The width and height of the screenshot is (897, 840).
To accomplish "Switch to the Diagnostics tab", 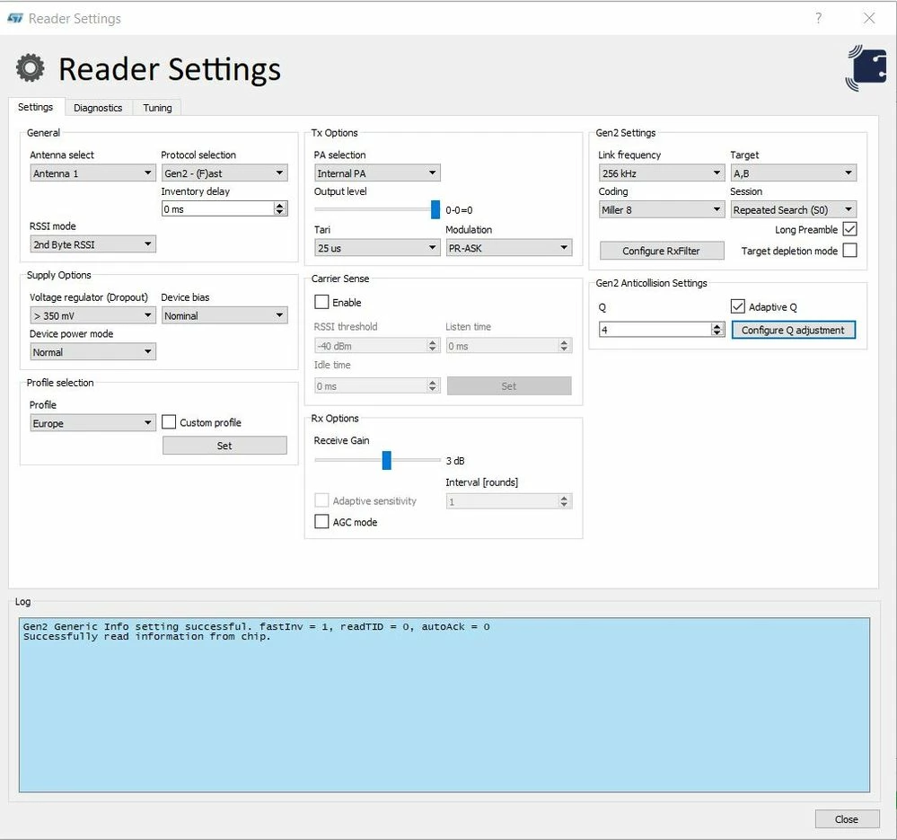I will (98, 108).
